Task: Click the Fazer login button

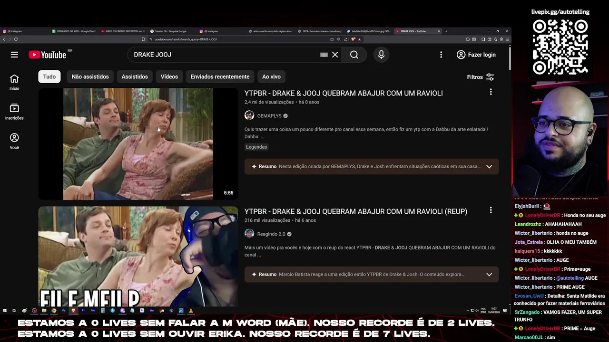Action: pos(476,55)
